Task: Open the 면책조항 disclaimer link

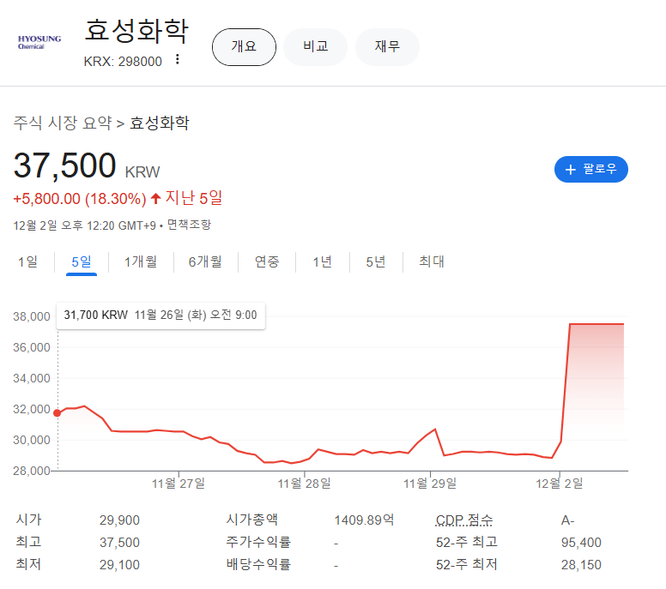Action: [x=189, y=225]
